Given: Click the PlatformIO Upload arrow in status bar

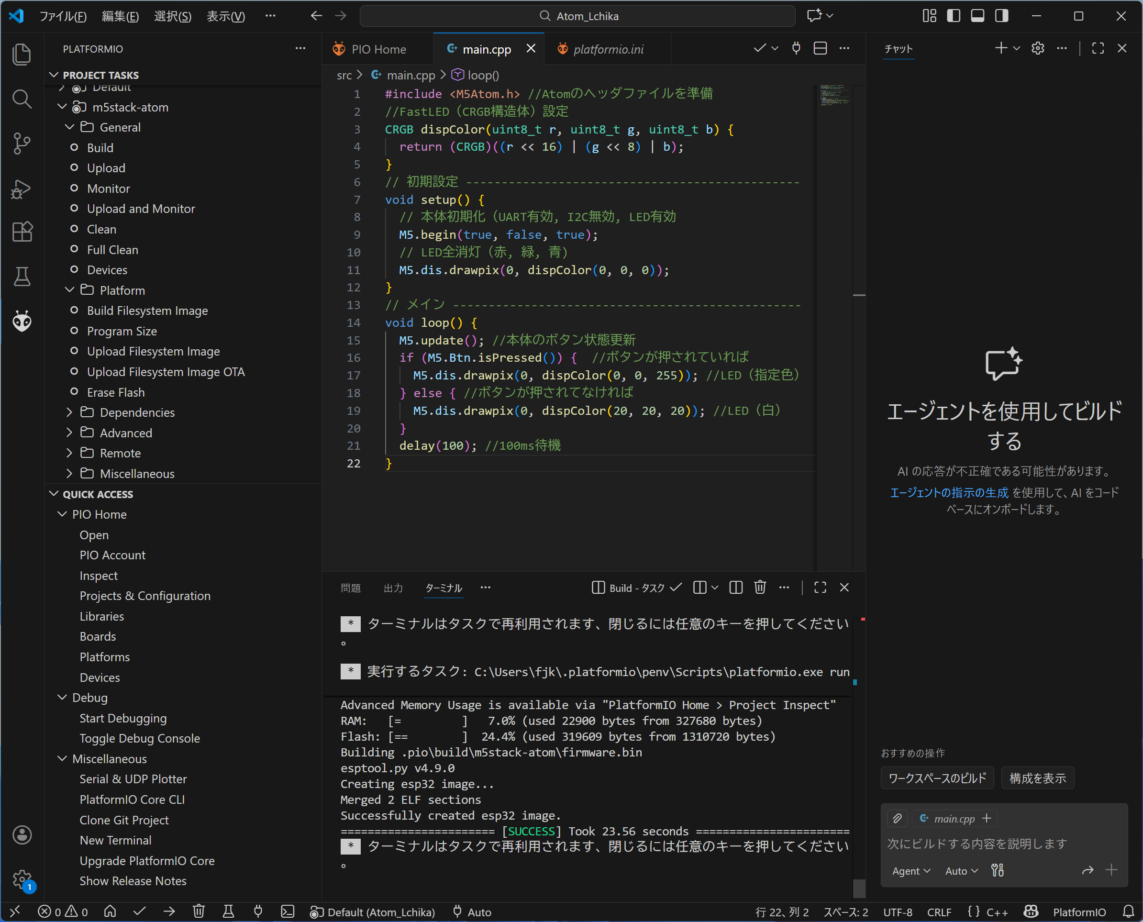Looking at the screenshot, I should coord(169,911).
